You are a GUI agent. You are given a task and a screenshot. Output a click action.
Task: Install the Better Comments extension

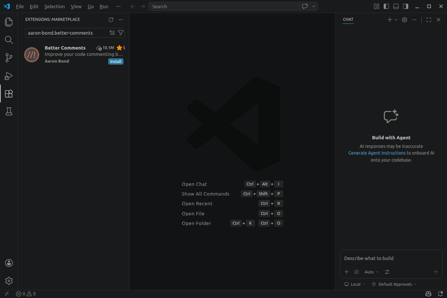point(116,61)
